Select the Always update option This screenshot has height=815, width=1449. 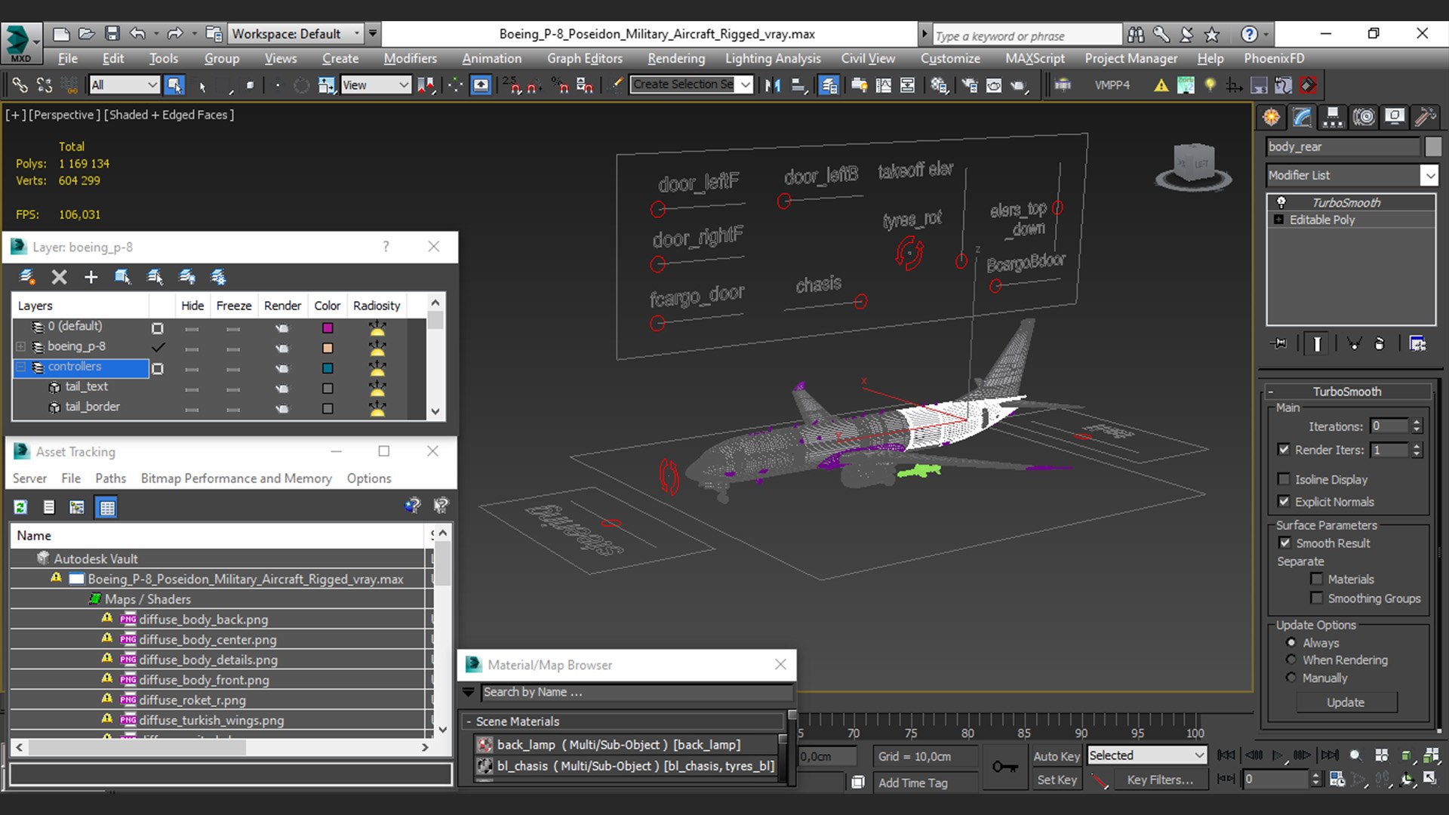click(x=1291, y=642)
